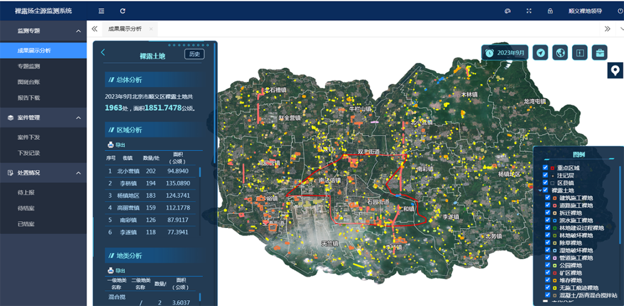
Task: Click the theme palette icon
Action: point(507,11)
